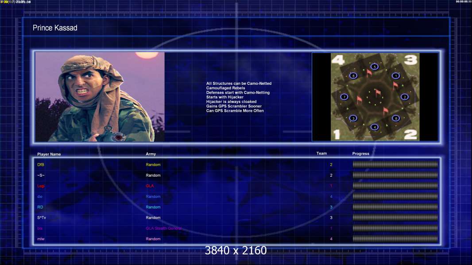Click S^Tv's loading progress bar
Viewport: 472px width, 265px height.
[395, 218]
